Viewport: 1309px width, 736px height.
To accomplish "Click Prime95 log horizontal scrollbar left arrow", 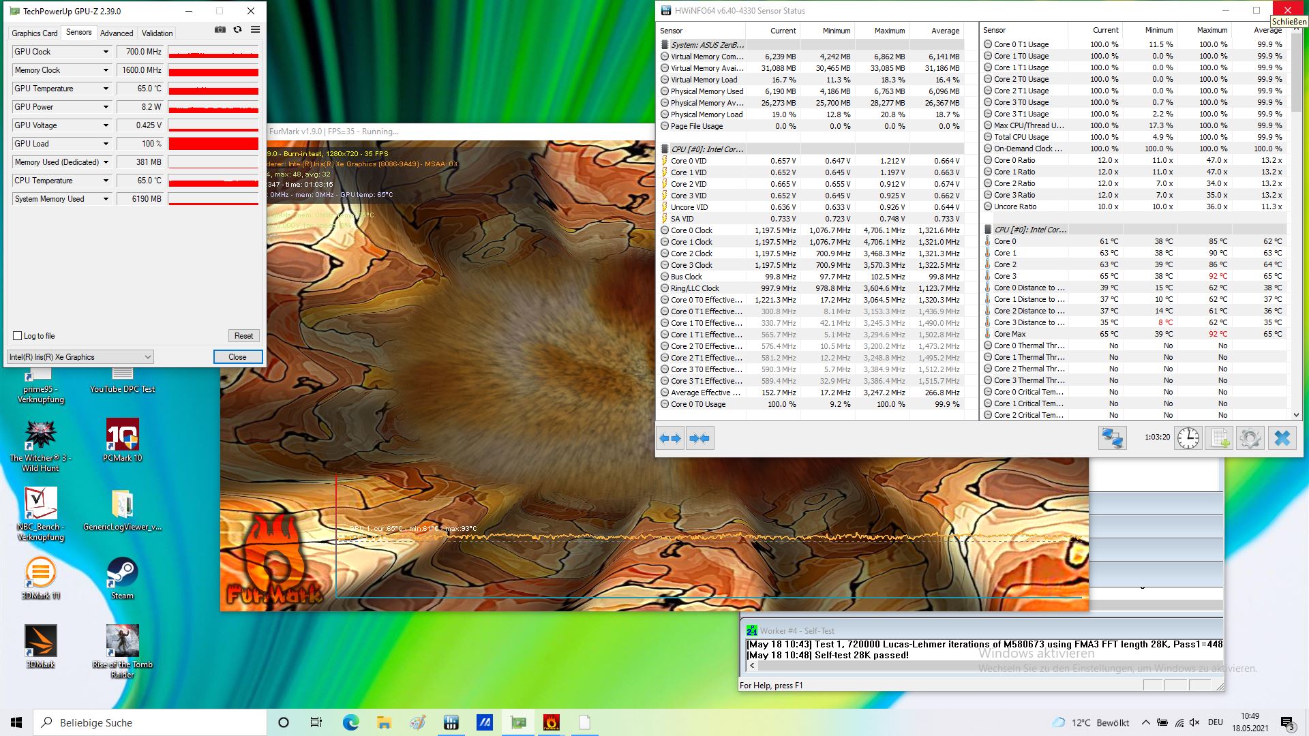I will [752, 666].
